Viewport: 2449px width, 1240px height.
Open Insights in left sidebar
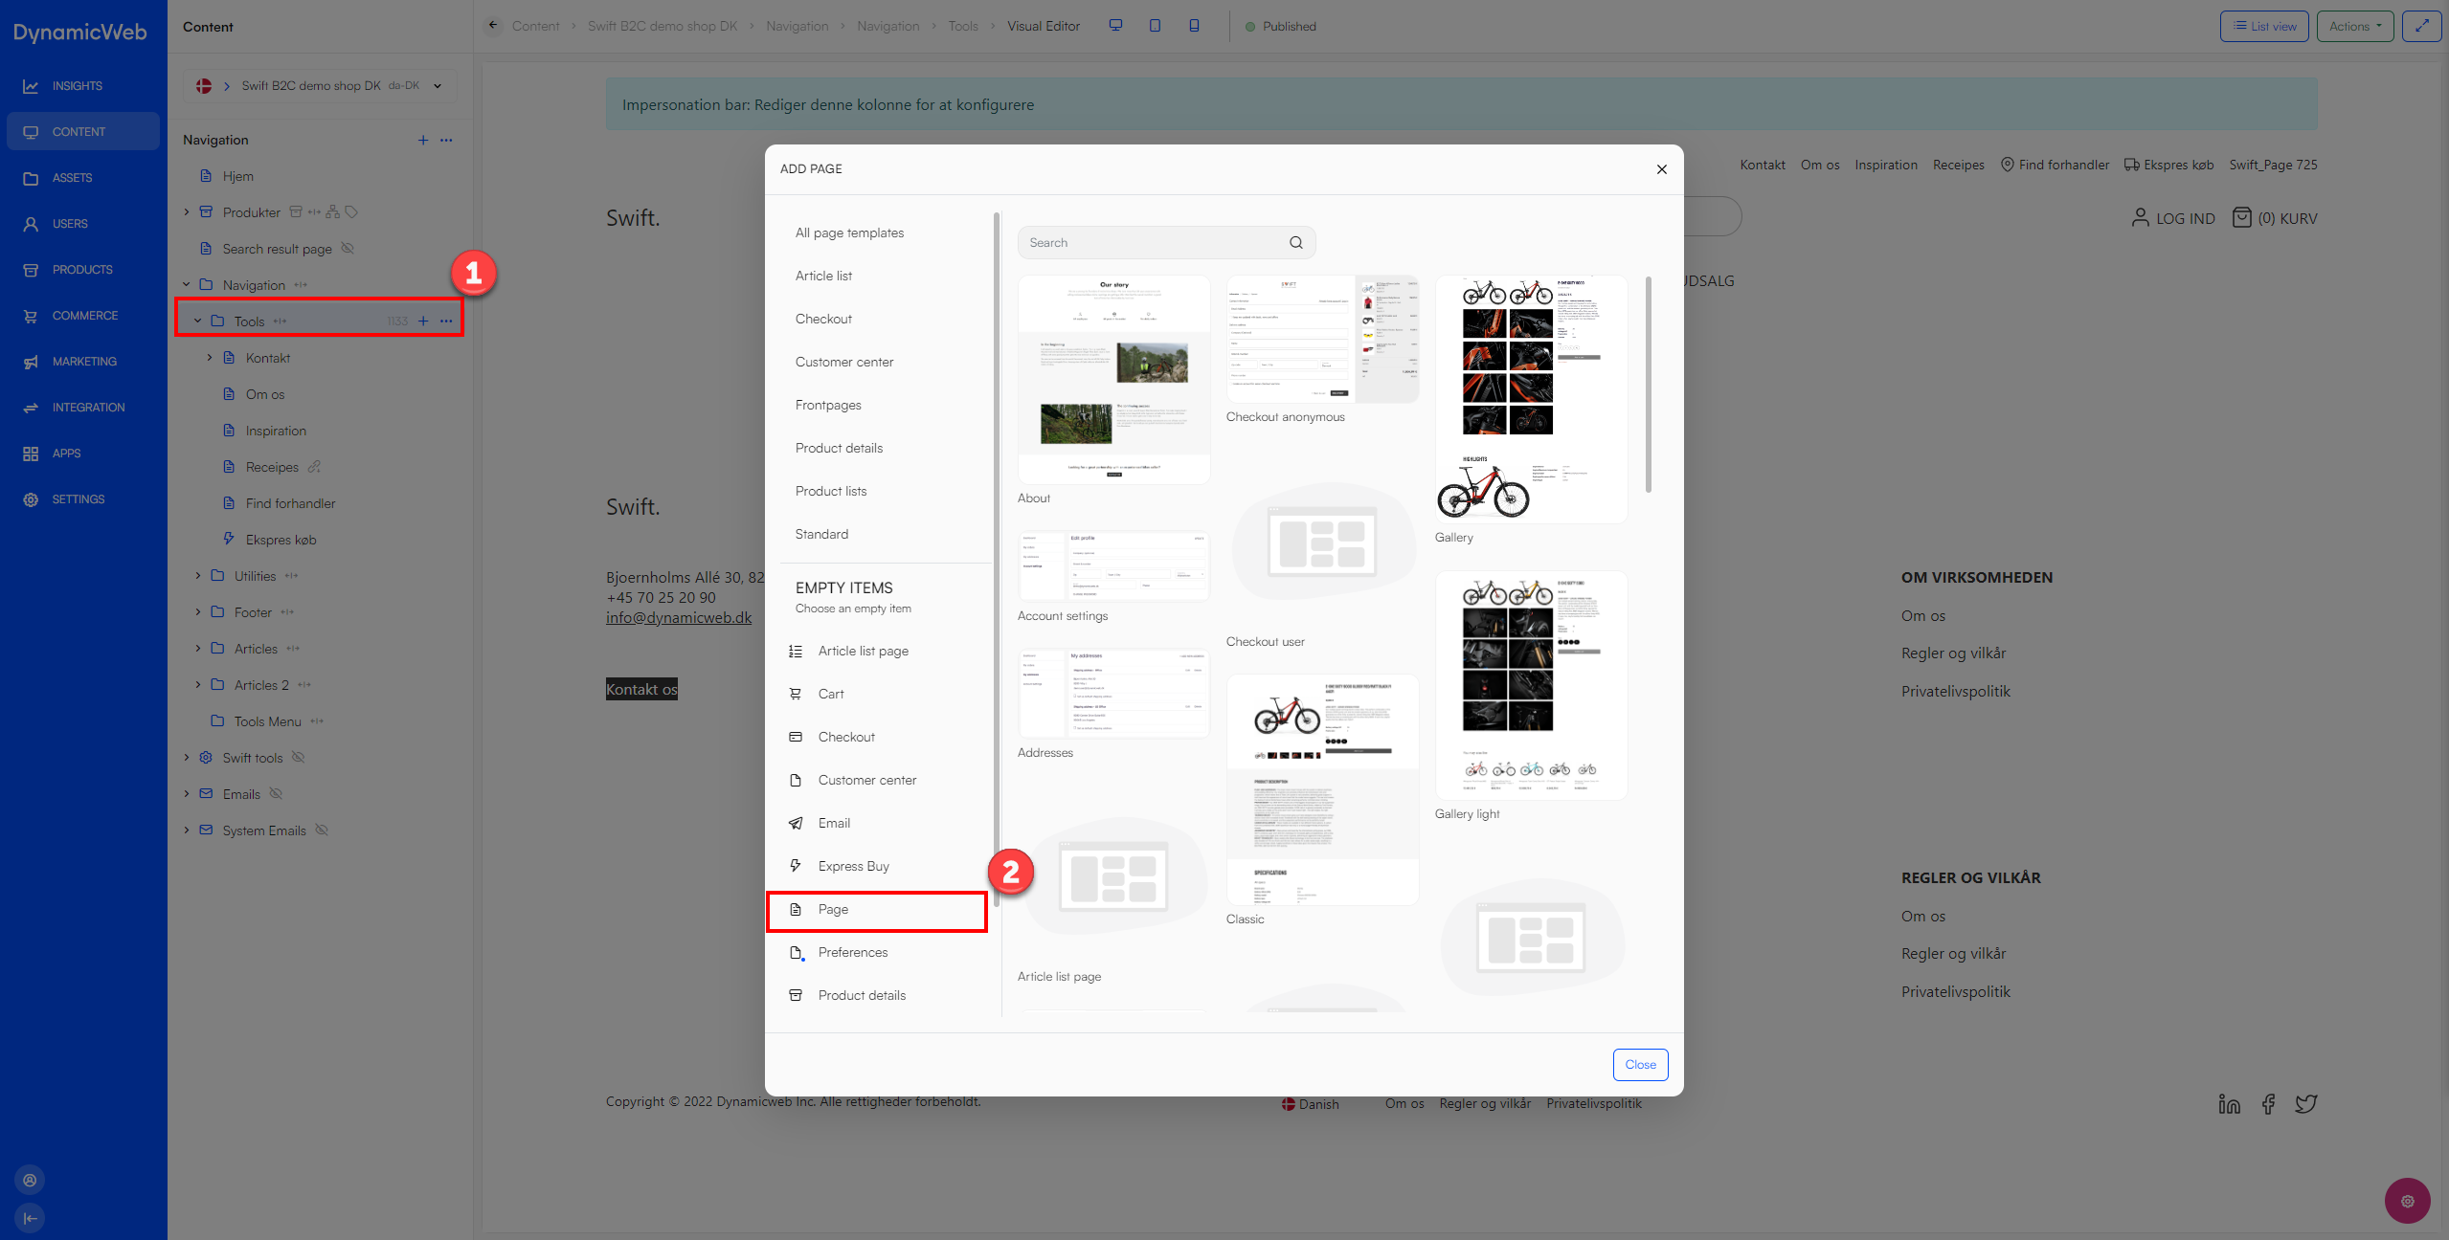[77, 86]
